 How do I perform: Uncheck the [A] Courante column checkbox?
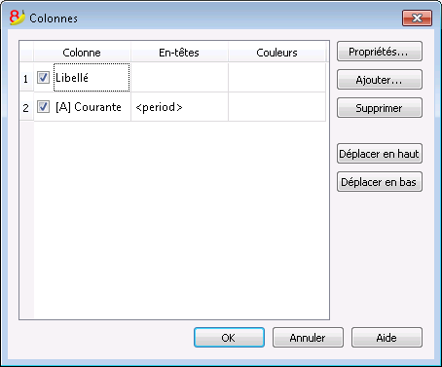pos(43,107)
